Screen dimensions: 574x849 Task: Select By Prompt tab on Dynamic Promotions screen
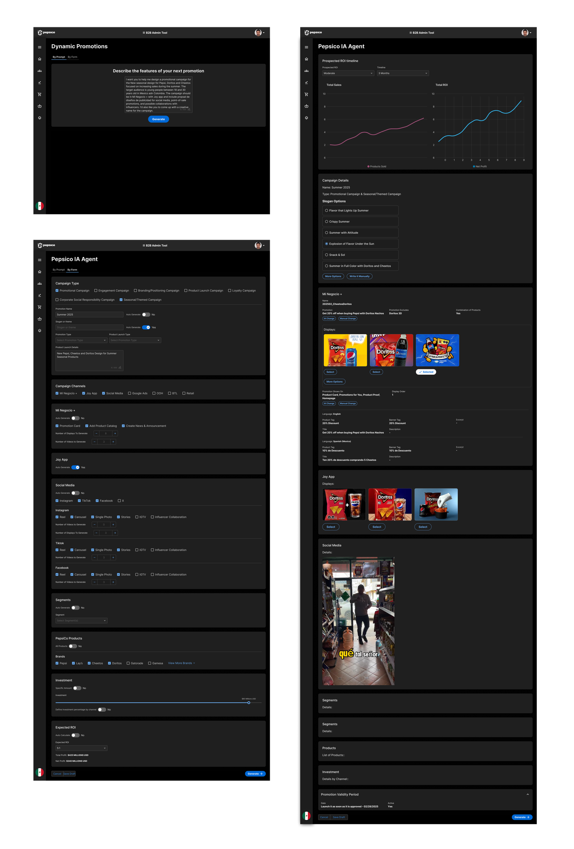(59, 57)
